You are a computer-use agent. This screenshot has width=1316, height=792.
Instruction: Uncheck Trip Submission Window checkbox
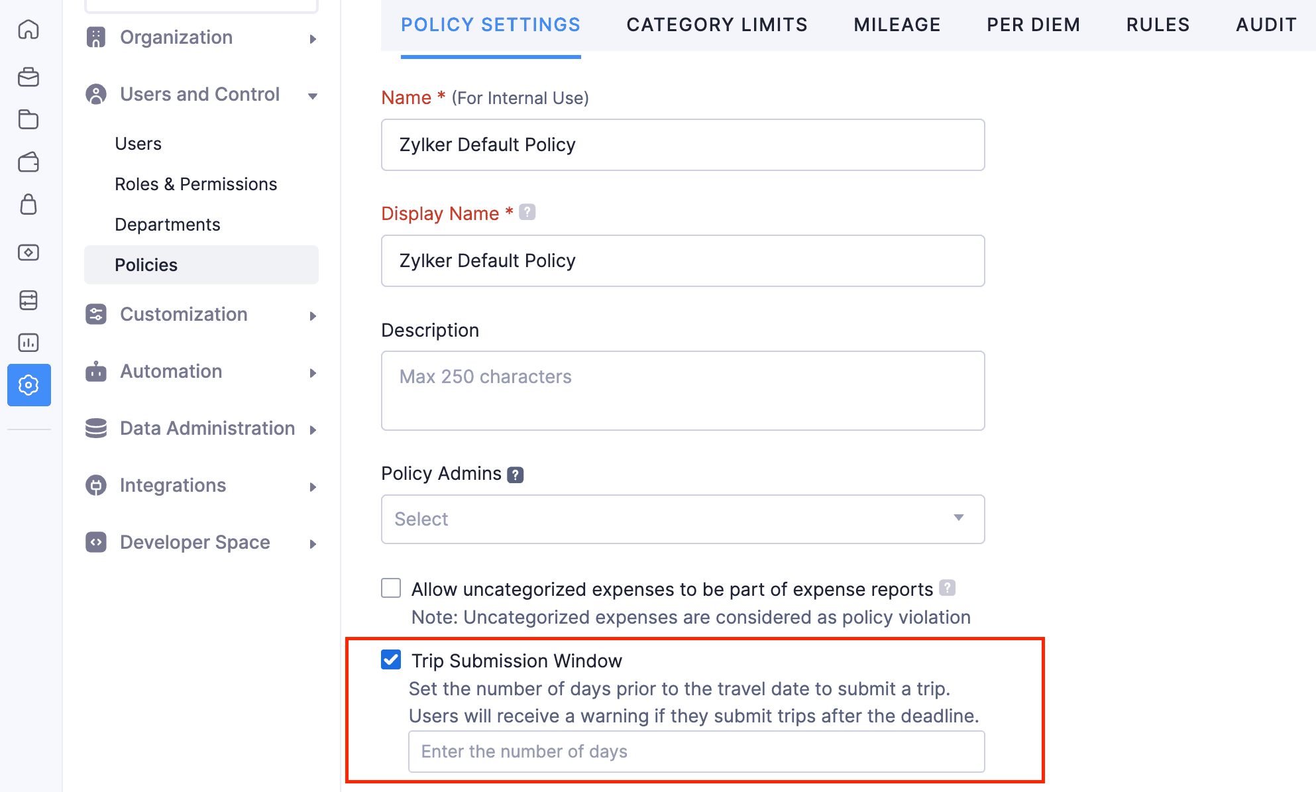point(391,659)
